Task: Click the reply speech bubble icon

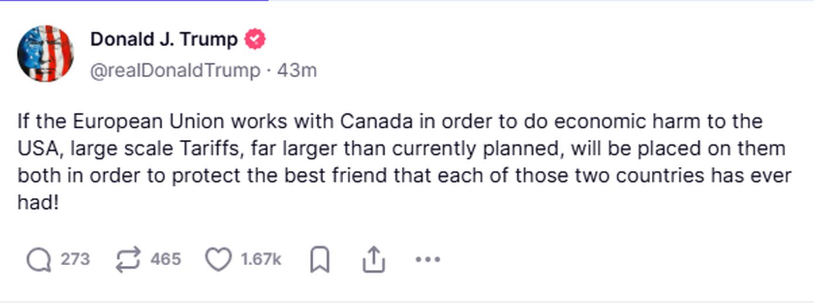Action: click(39, 260)
